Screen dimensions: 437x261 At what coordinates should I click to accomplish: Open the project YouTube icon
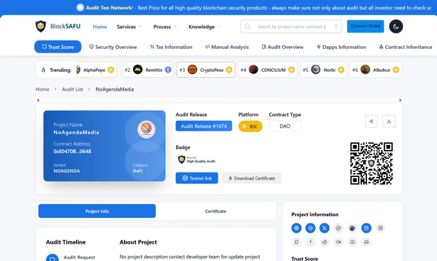(352, 242)
